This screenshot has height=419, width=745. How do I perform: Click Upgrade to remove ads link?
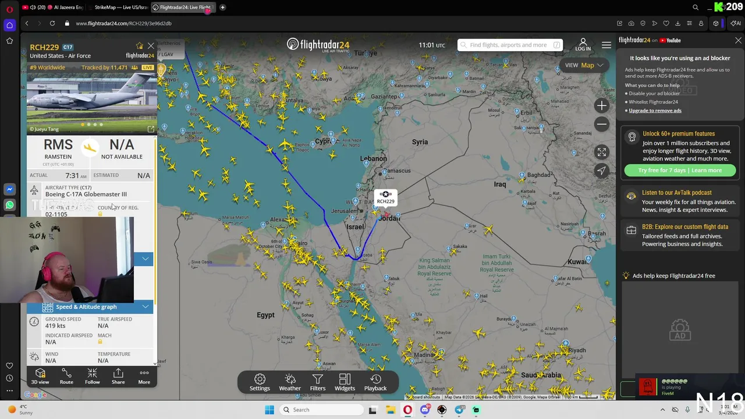tap(655, 111)
